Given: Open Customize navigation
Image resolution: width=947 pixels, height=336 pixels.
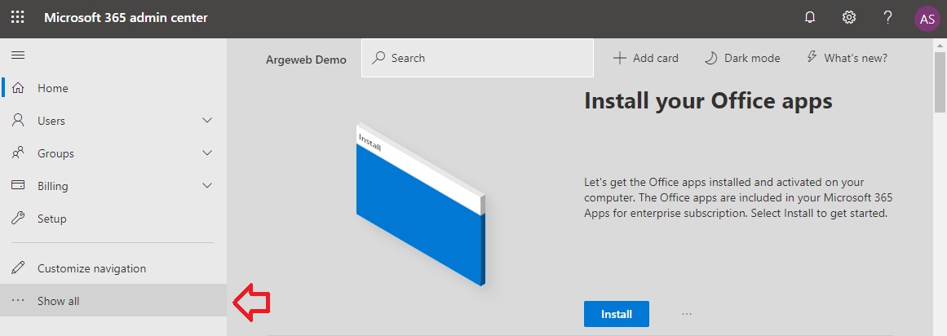Looking at the screenshot, I should [x=113, y=268].
